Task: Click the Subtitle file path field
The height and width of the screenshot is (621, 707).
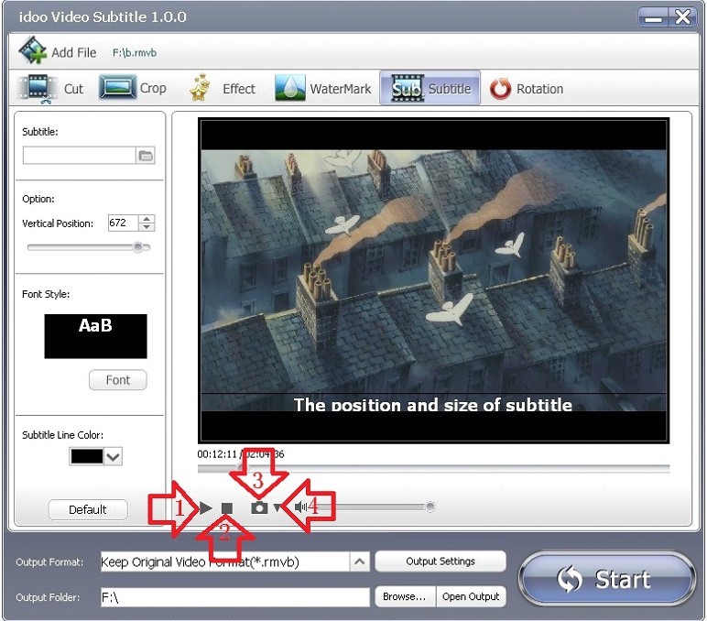Action: [x=79, y=156]
